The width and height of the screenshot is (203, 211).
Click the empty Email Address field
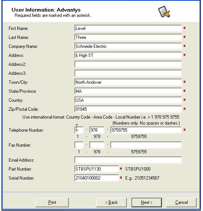[x=128, y=160]
